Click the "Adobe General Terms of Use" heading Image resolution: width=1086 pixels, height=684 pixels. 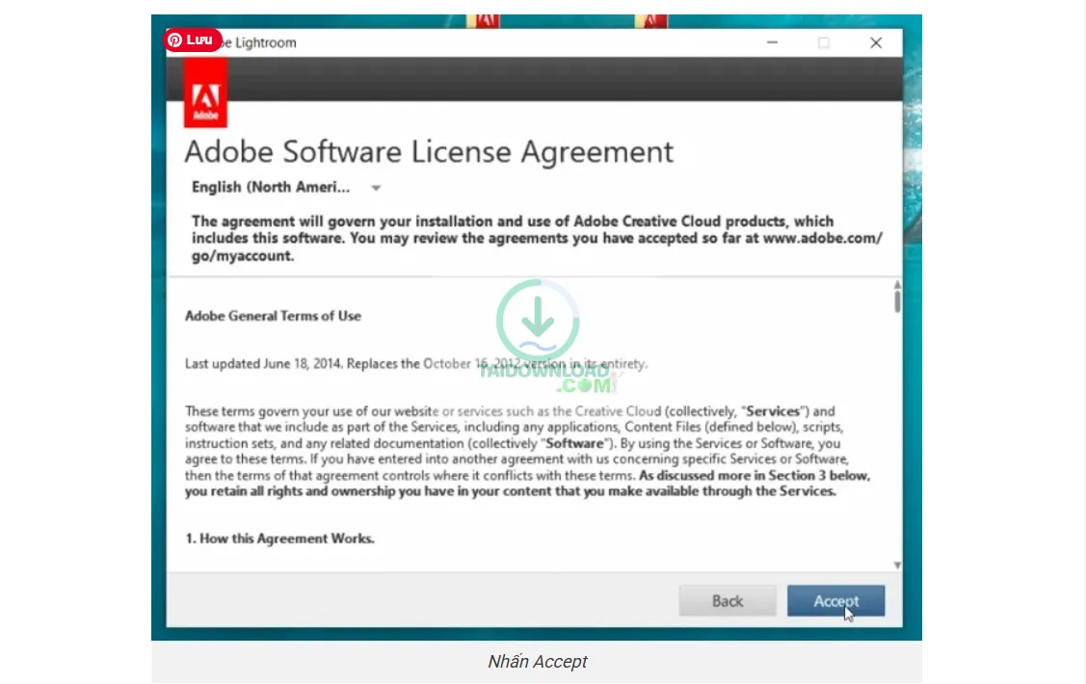273,316
